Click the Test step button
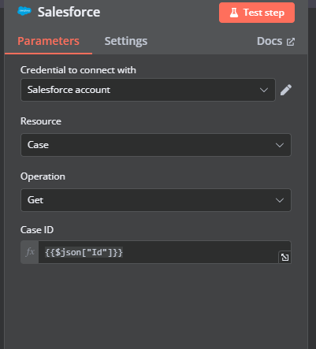Viewport: 316px width, 349px height. tap(257, 13)
